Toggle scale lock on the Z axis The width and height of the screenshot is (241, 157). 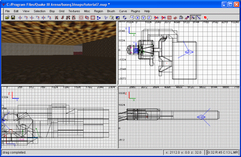pos(149,18)
